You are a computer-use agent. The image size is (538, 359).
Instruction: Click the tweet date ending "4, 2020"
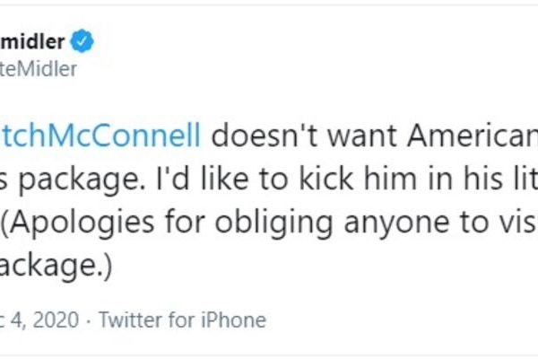click(x=40, y=319)
